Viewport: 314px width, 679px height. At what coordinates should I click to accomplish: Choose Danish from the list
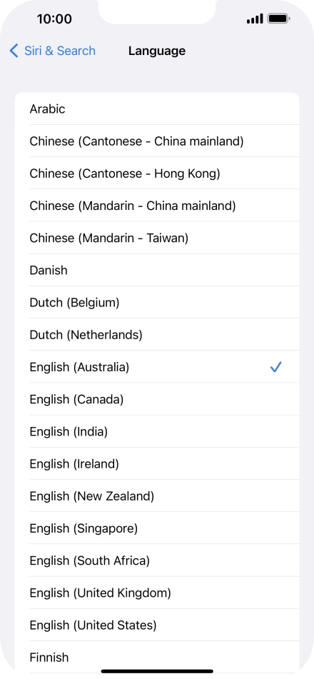click(157, 270)
